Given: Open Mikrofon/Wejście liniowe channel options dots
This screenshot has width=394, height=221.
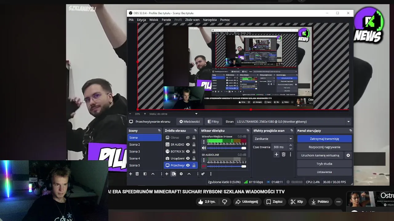Looking at the screenshot, I should pos(203,142).
